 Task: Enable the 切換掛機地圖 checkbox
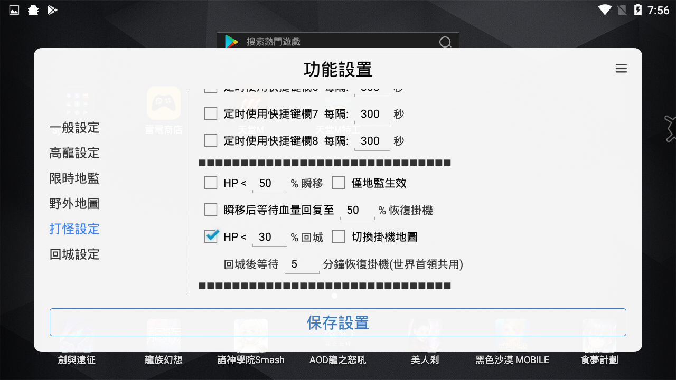click(x=338, y=236)
